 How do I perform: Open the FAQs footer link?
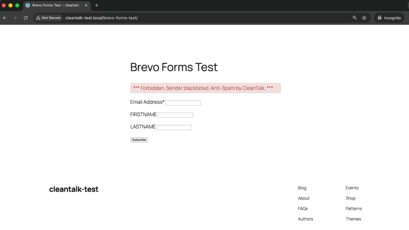(x=303, y=208)
